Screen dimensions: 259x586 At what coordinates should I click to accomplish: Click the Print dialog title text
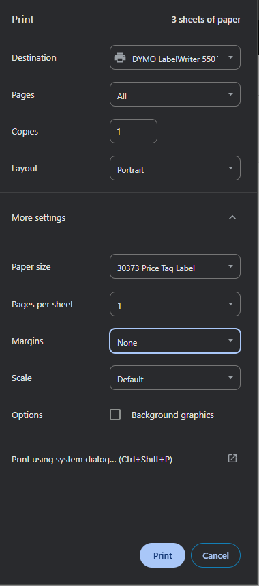pos(22,20)
